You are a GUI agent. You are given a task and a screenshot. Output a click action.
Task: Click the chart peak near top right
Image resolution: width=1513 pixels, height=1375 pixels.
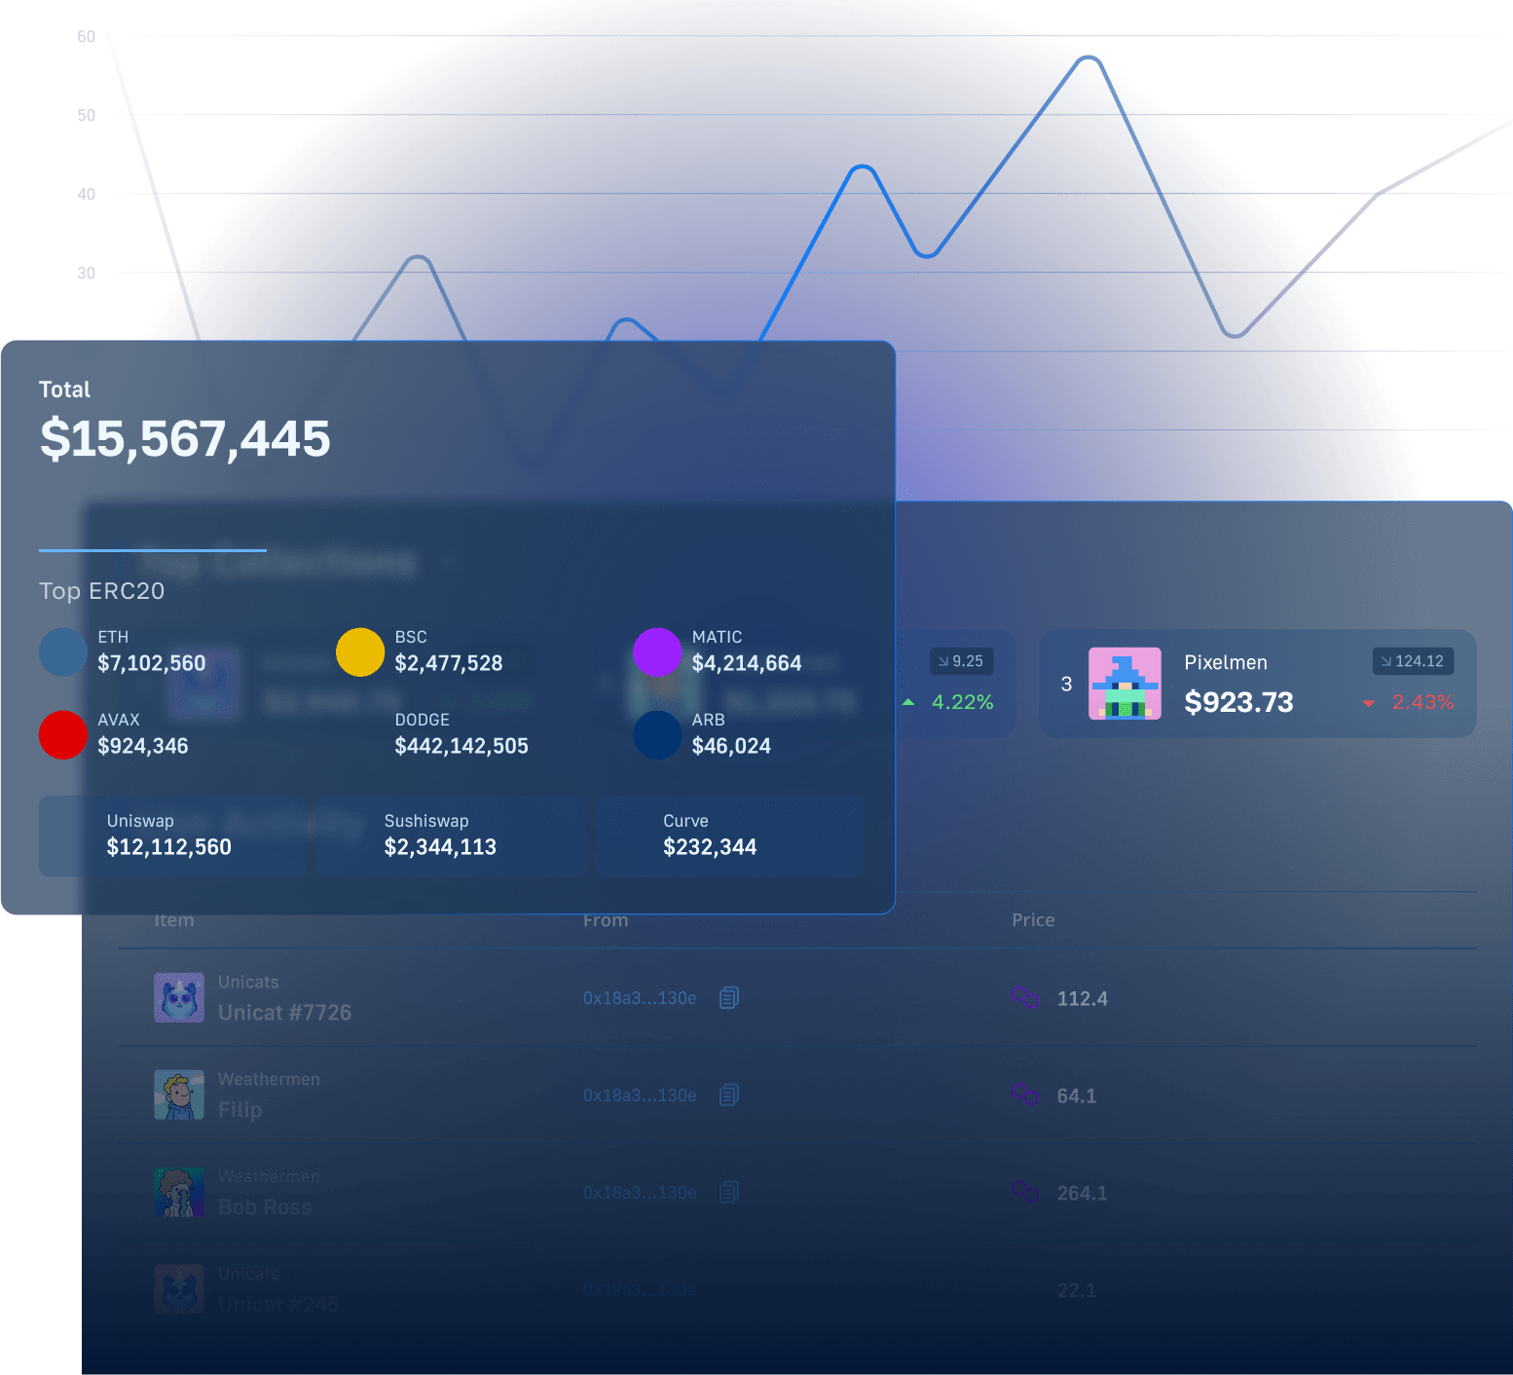click(x=1089, y=58)
